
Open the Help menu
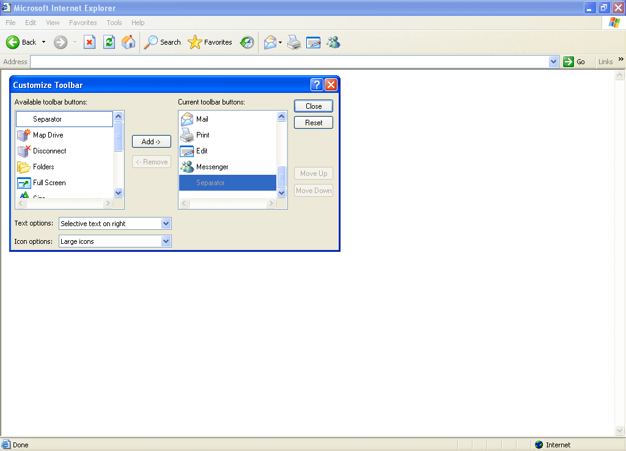138,23
